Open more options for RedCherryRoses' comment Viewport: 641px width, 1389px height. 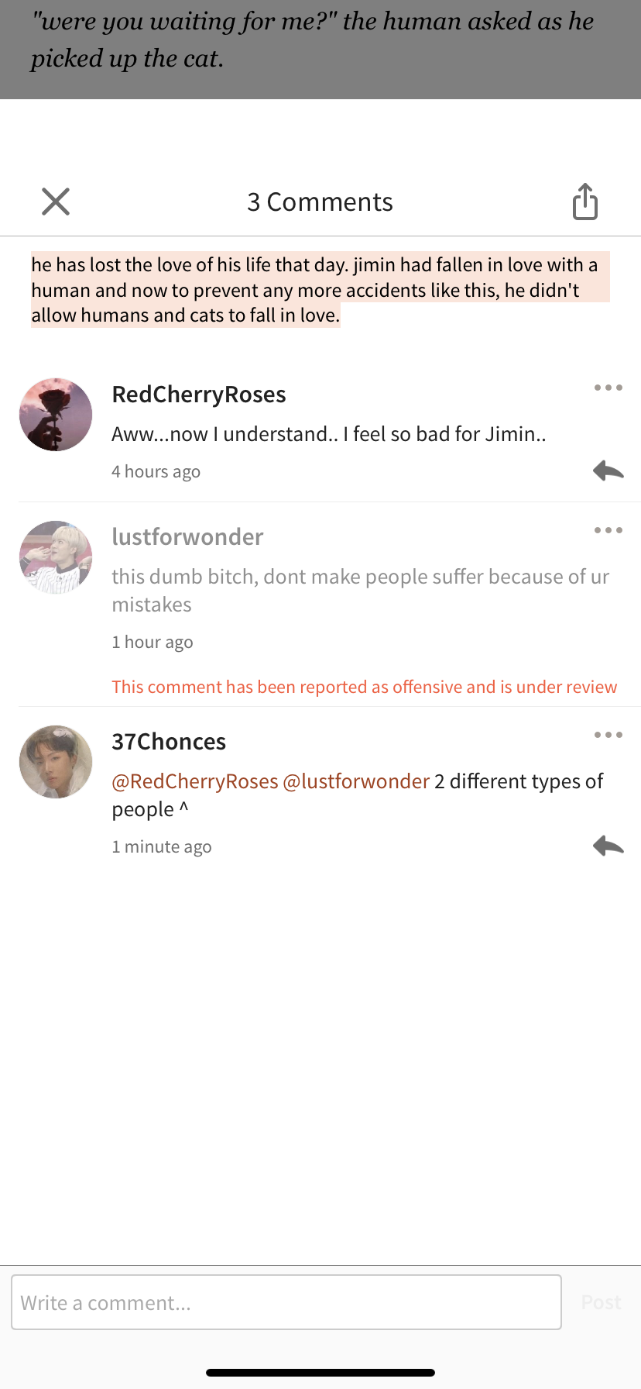coord(608,388)
